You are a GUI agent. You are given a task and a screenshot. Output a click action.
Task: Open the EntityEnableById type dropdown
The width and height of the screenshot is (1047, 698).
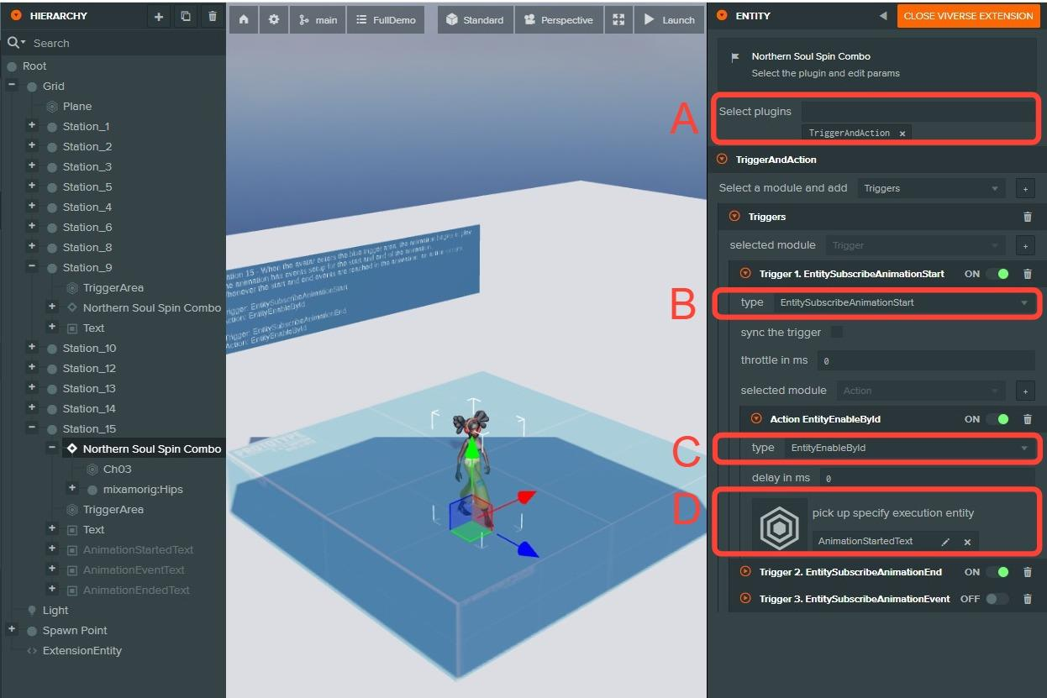click(x=909, y=448)
